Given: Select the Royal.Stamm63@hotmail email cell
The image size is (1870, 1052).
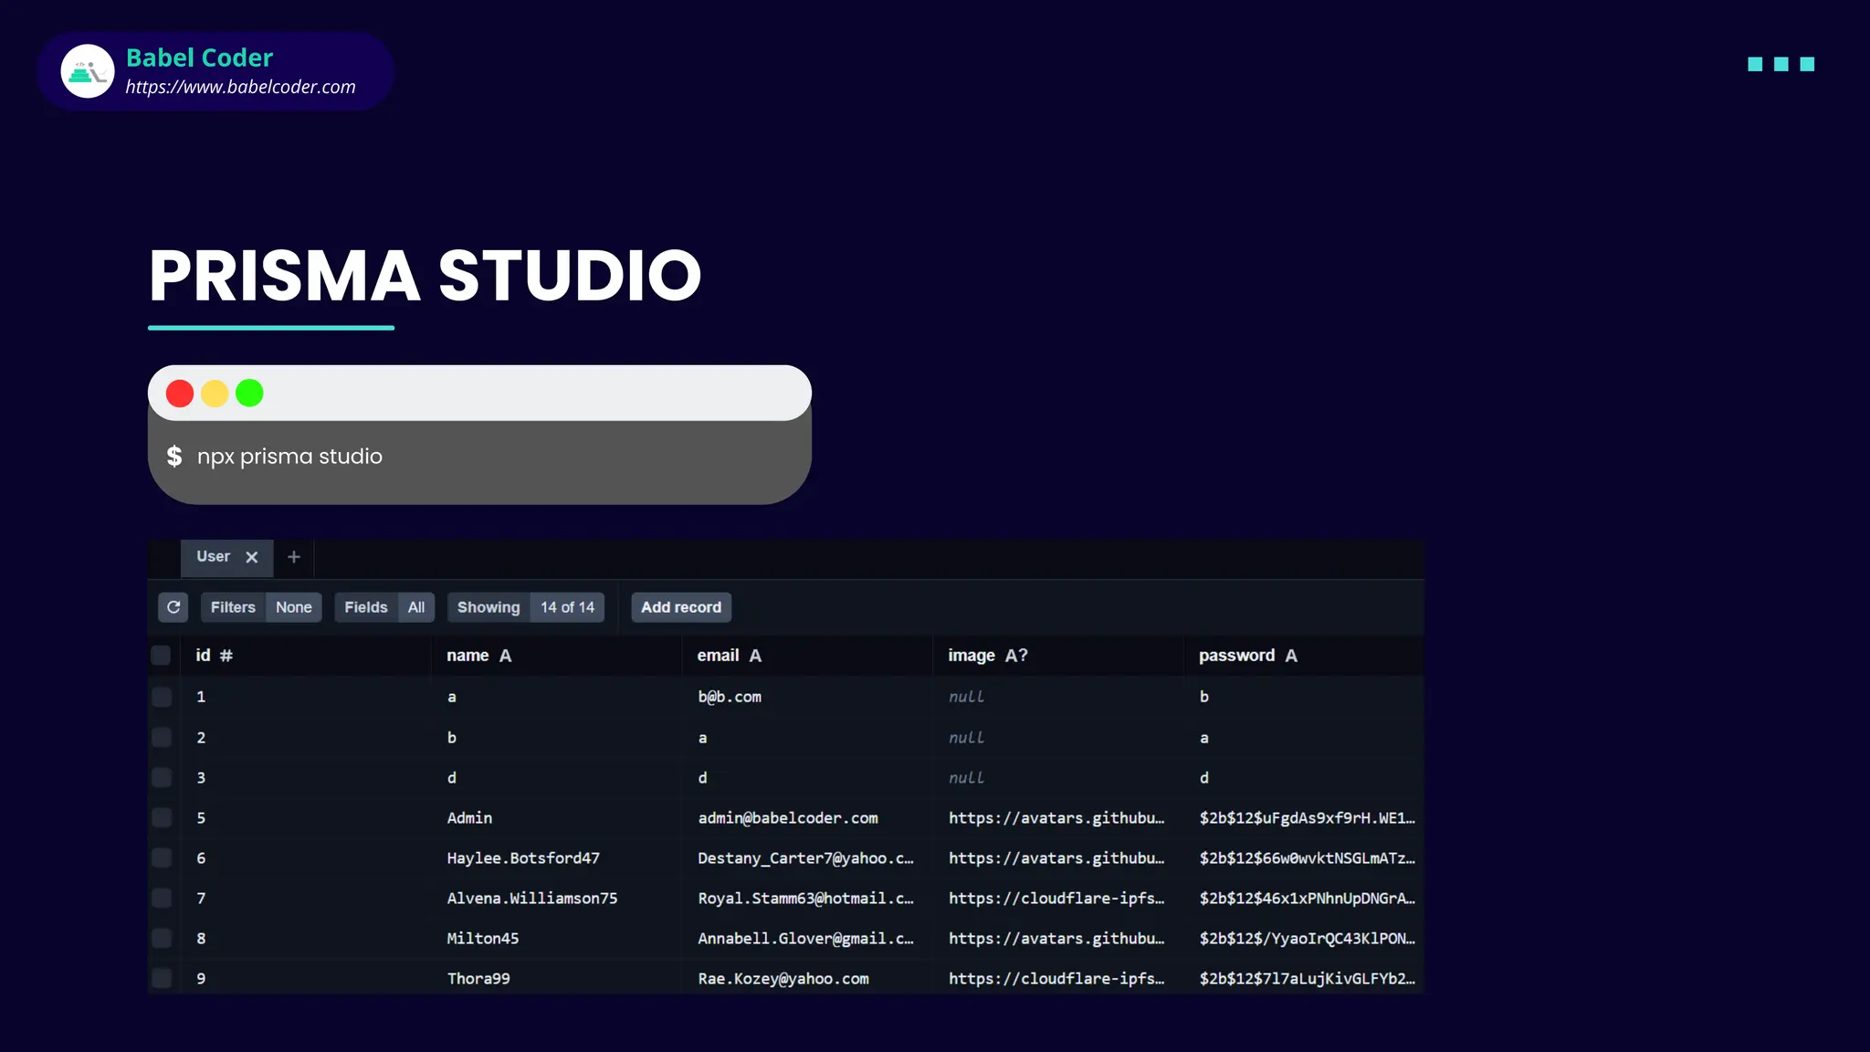Looking at the screenshot, I should (807, 898).
